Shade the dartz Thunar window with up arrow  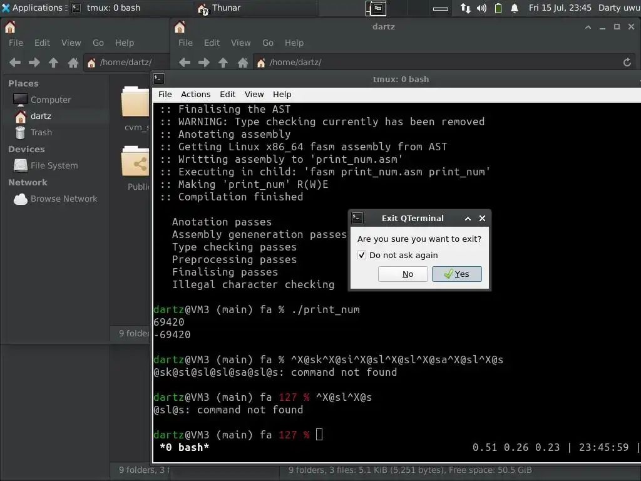[588, 27]
